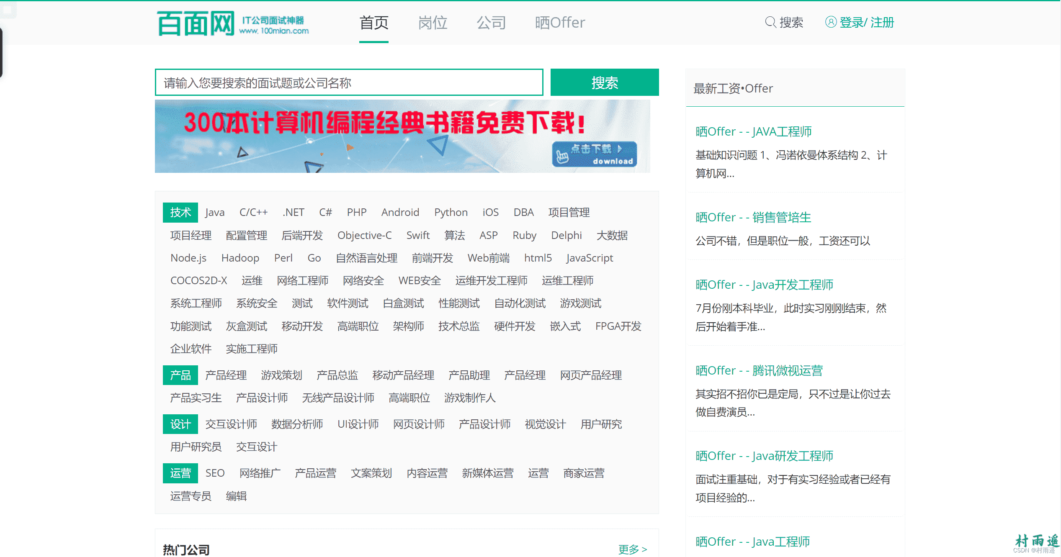This screenshot has width=1061, height=557.
Task: Click the user login icon
Action: tap(830, 22)
